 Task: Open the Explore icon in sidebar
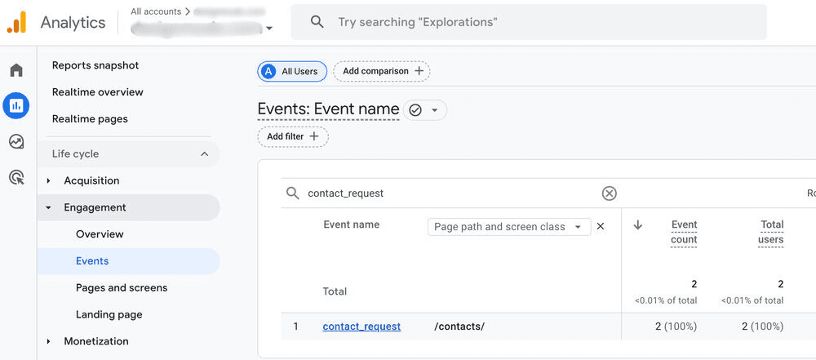pyautogui.click(x=16, y=141)
